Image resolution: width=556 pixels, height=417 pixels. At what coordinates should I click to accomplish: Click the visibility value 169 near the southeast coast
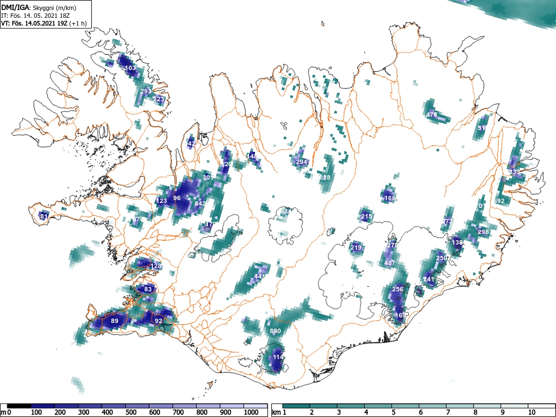point(400,315)
